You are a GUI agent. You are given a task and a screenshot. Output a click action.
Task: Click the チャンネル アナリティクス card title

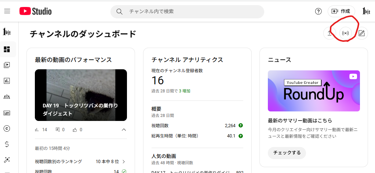(187, 59)
